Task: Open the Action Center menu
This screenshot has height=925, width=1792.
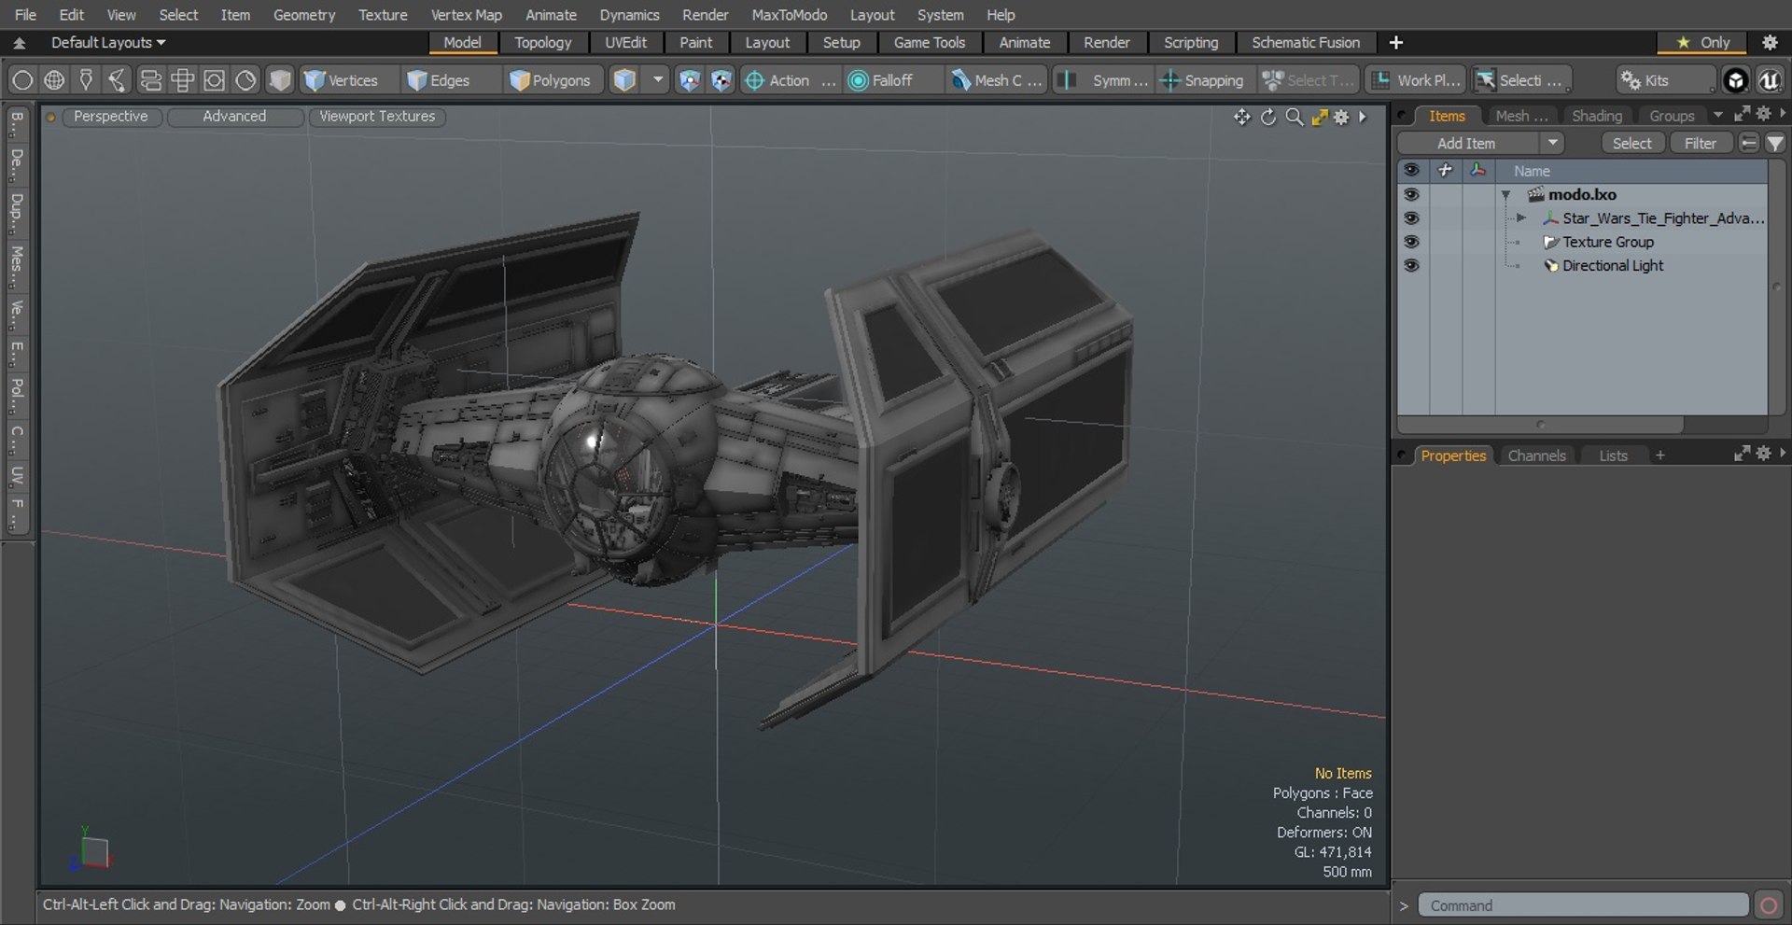Action: 790,80
